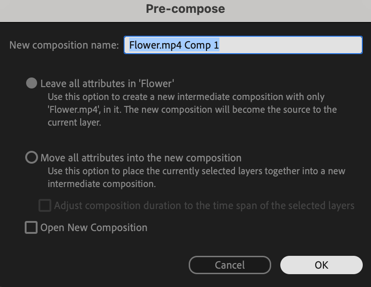This screenshot has width=371, height=287.
Task: Click empty space at the name field's right end
Action: tap(321, 45)
